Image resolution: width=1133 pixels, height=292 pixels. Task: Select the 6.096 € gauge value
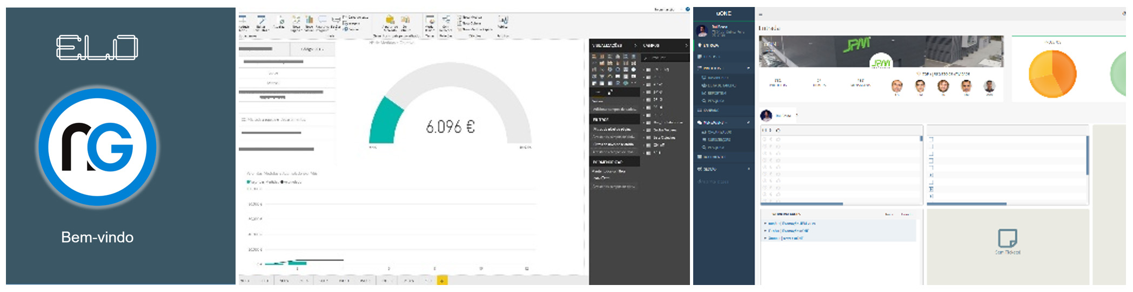450,127
